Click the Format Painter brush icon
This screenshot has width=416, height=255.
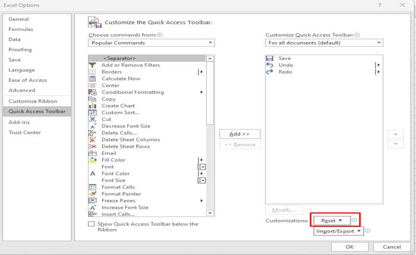92,194
